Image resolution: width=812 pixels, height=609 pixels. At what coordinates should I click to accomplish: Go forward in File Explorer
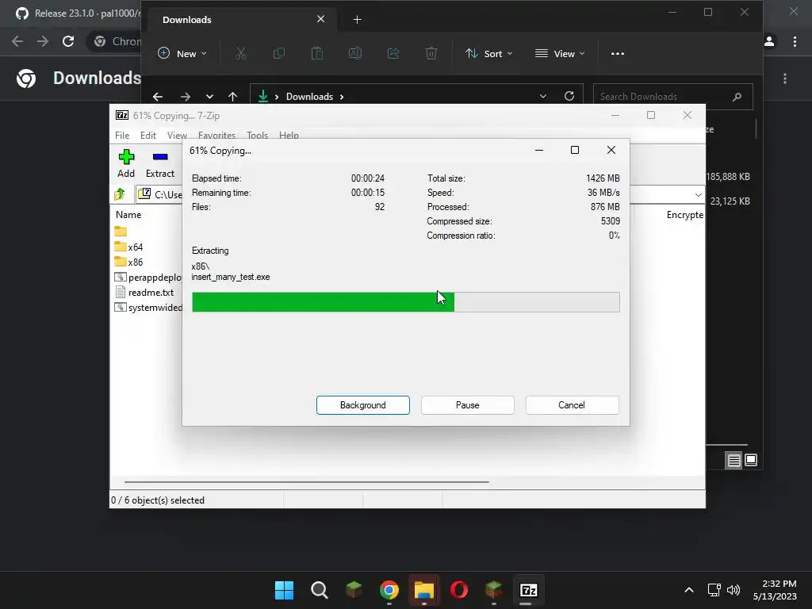[x=185, y=96]
